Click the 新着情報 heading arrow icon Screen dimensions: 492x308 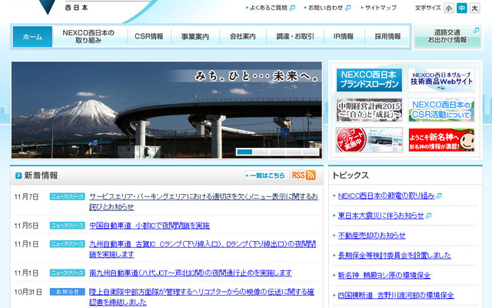pos(18,176)
